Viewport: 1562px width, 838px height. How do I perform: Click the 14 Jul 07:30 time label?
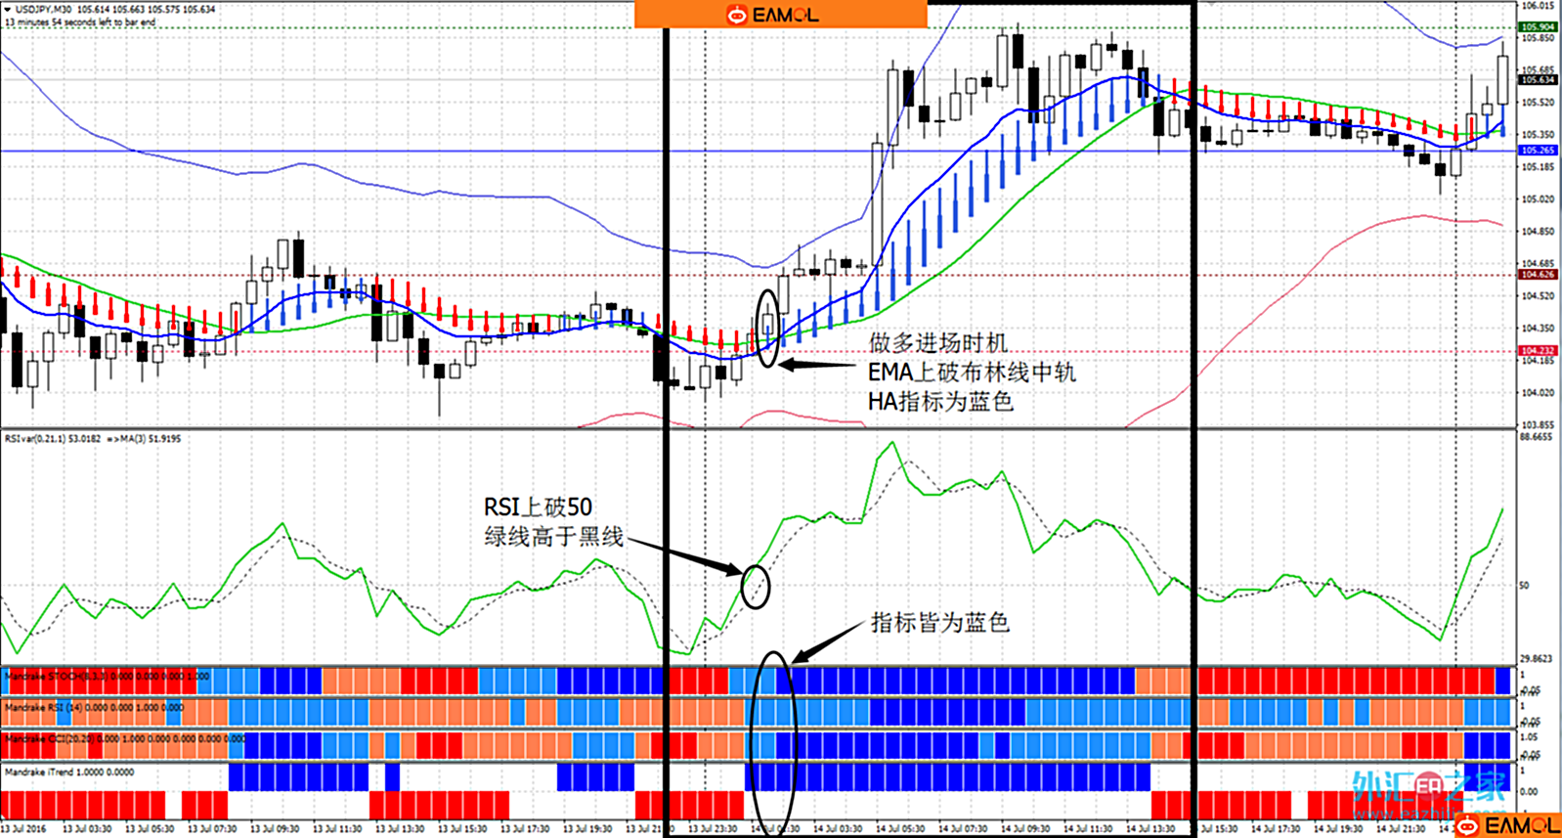point(963,829)
